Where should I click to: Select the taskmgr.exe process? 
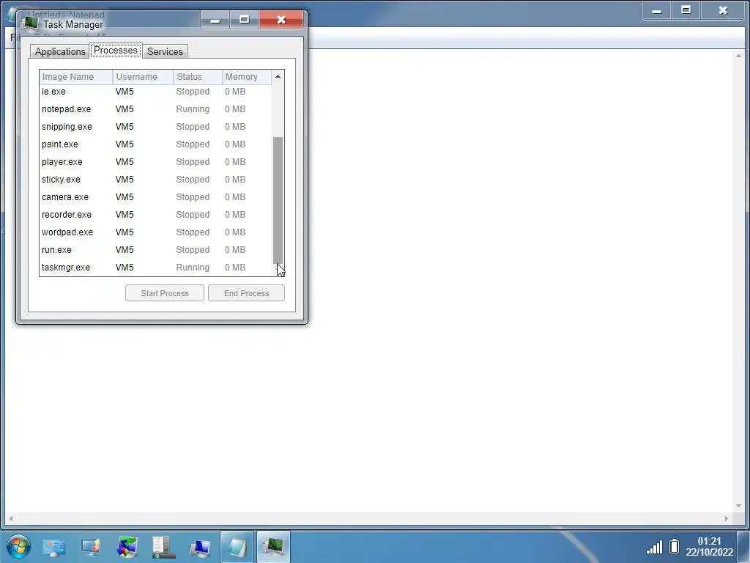coord(156,268)
